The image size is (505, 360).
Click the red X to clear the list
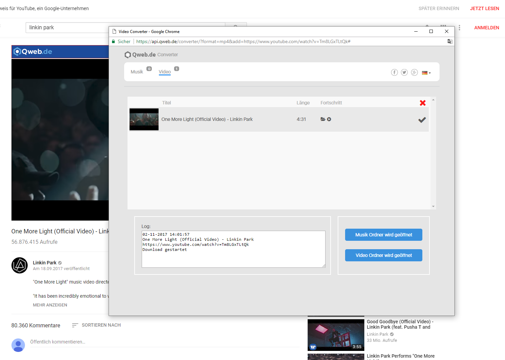pyautogui.click(x=423, y=103)
